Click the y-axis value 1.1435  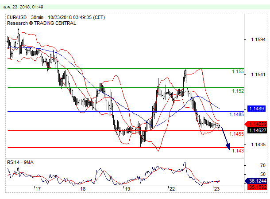click(258, 144)
